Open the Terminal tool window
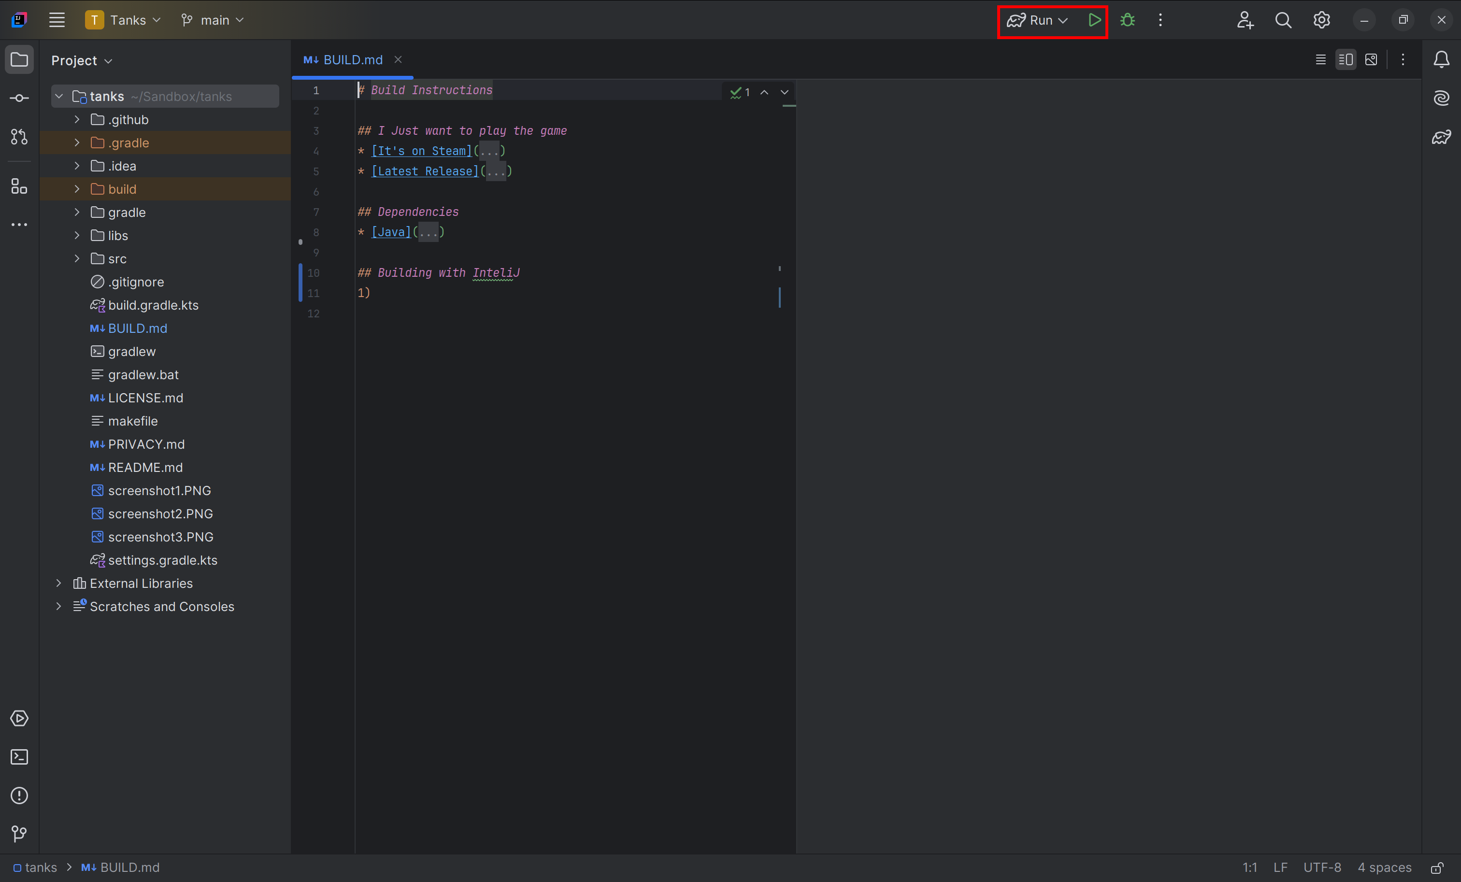The image size is (1461, 882). (x=19, y=757)
